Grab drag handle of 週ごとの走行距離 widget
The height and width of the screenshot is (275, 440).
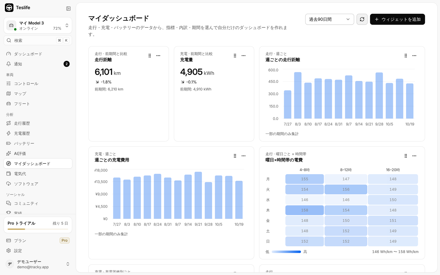tap(406, 56)
